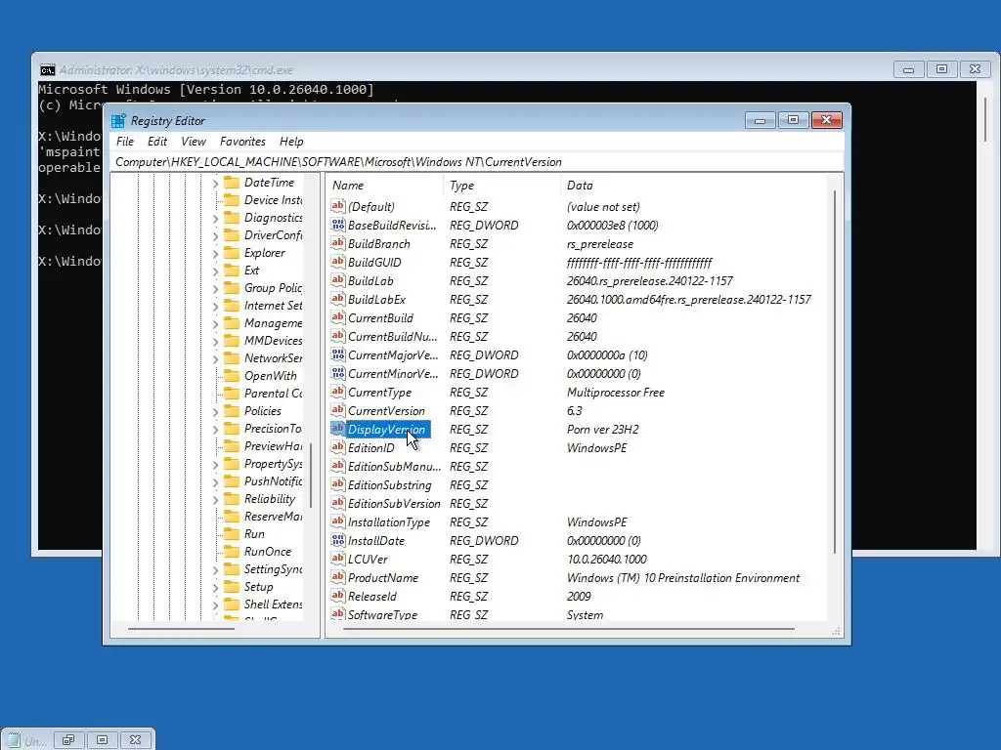The image size is (1001, 750).
Task: Select the DisplayVersion value
Action: (386, 430)
